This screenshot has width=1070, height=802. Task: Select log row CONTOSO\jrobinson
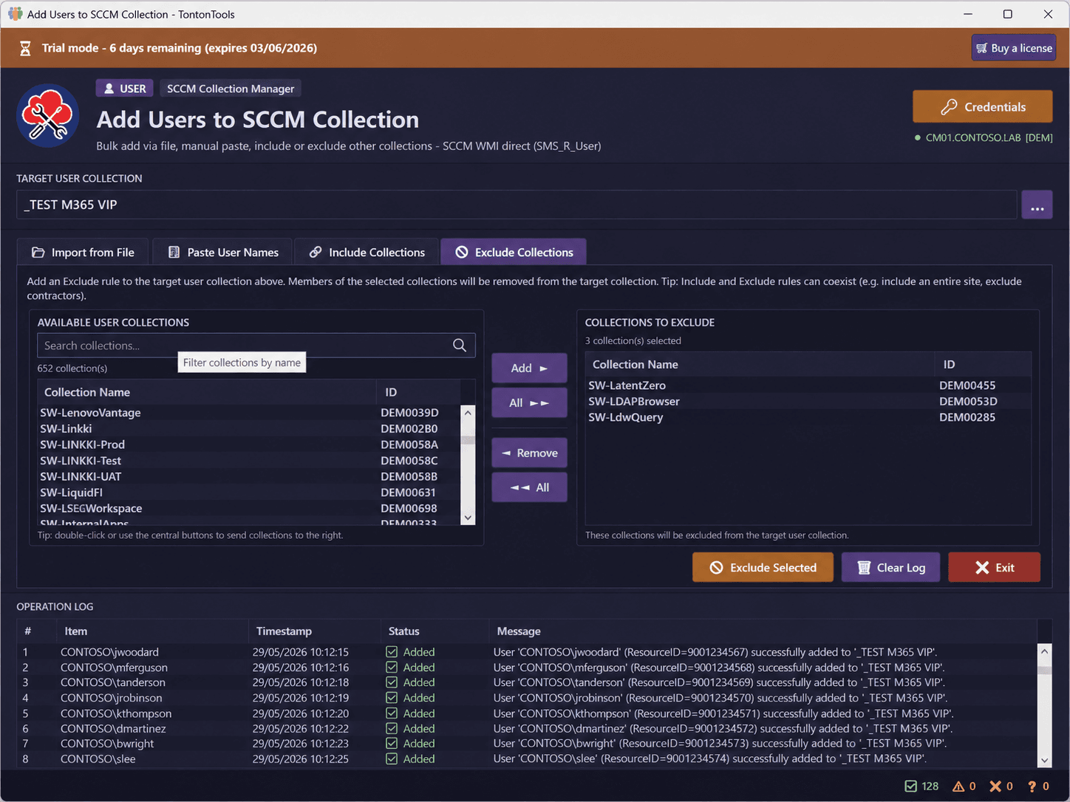coord(527,698)
